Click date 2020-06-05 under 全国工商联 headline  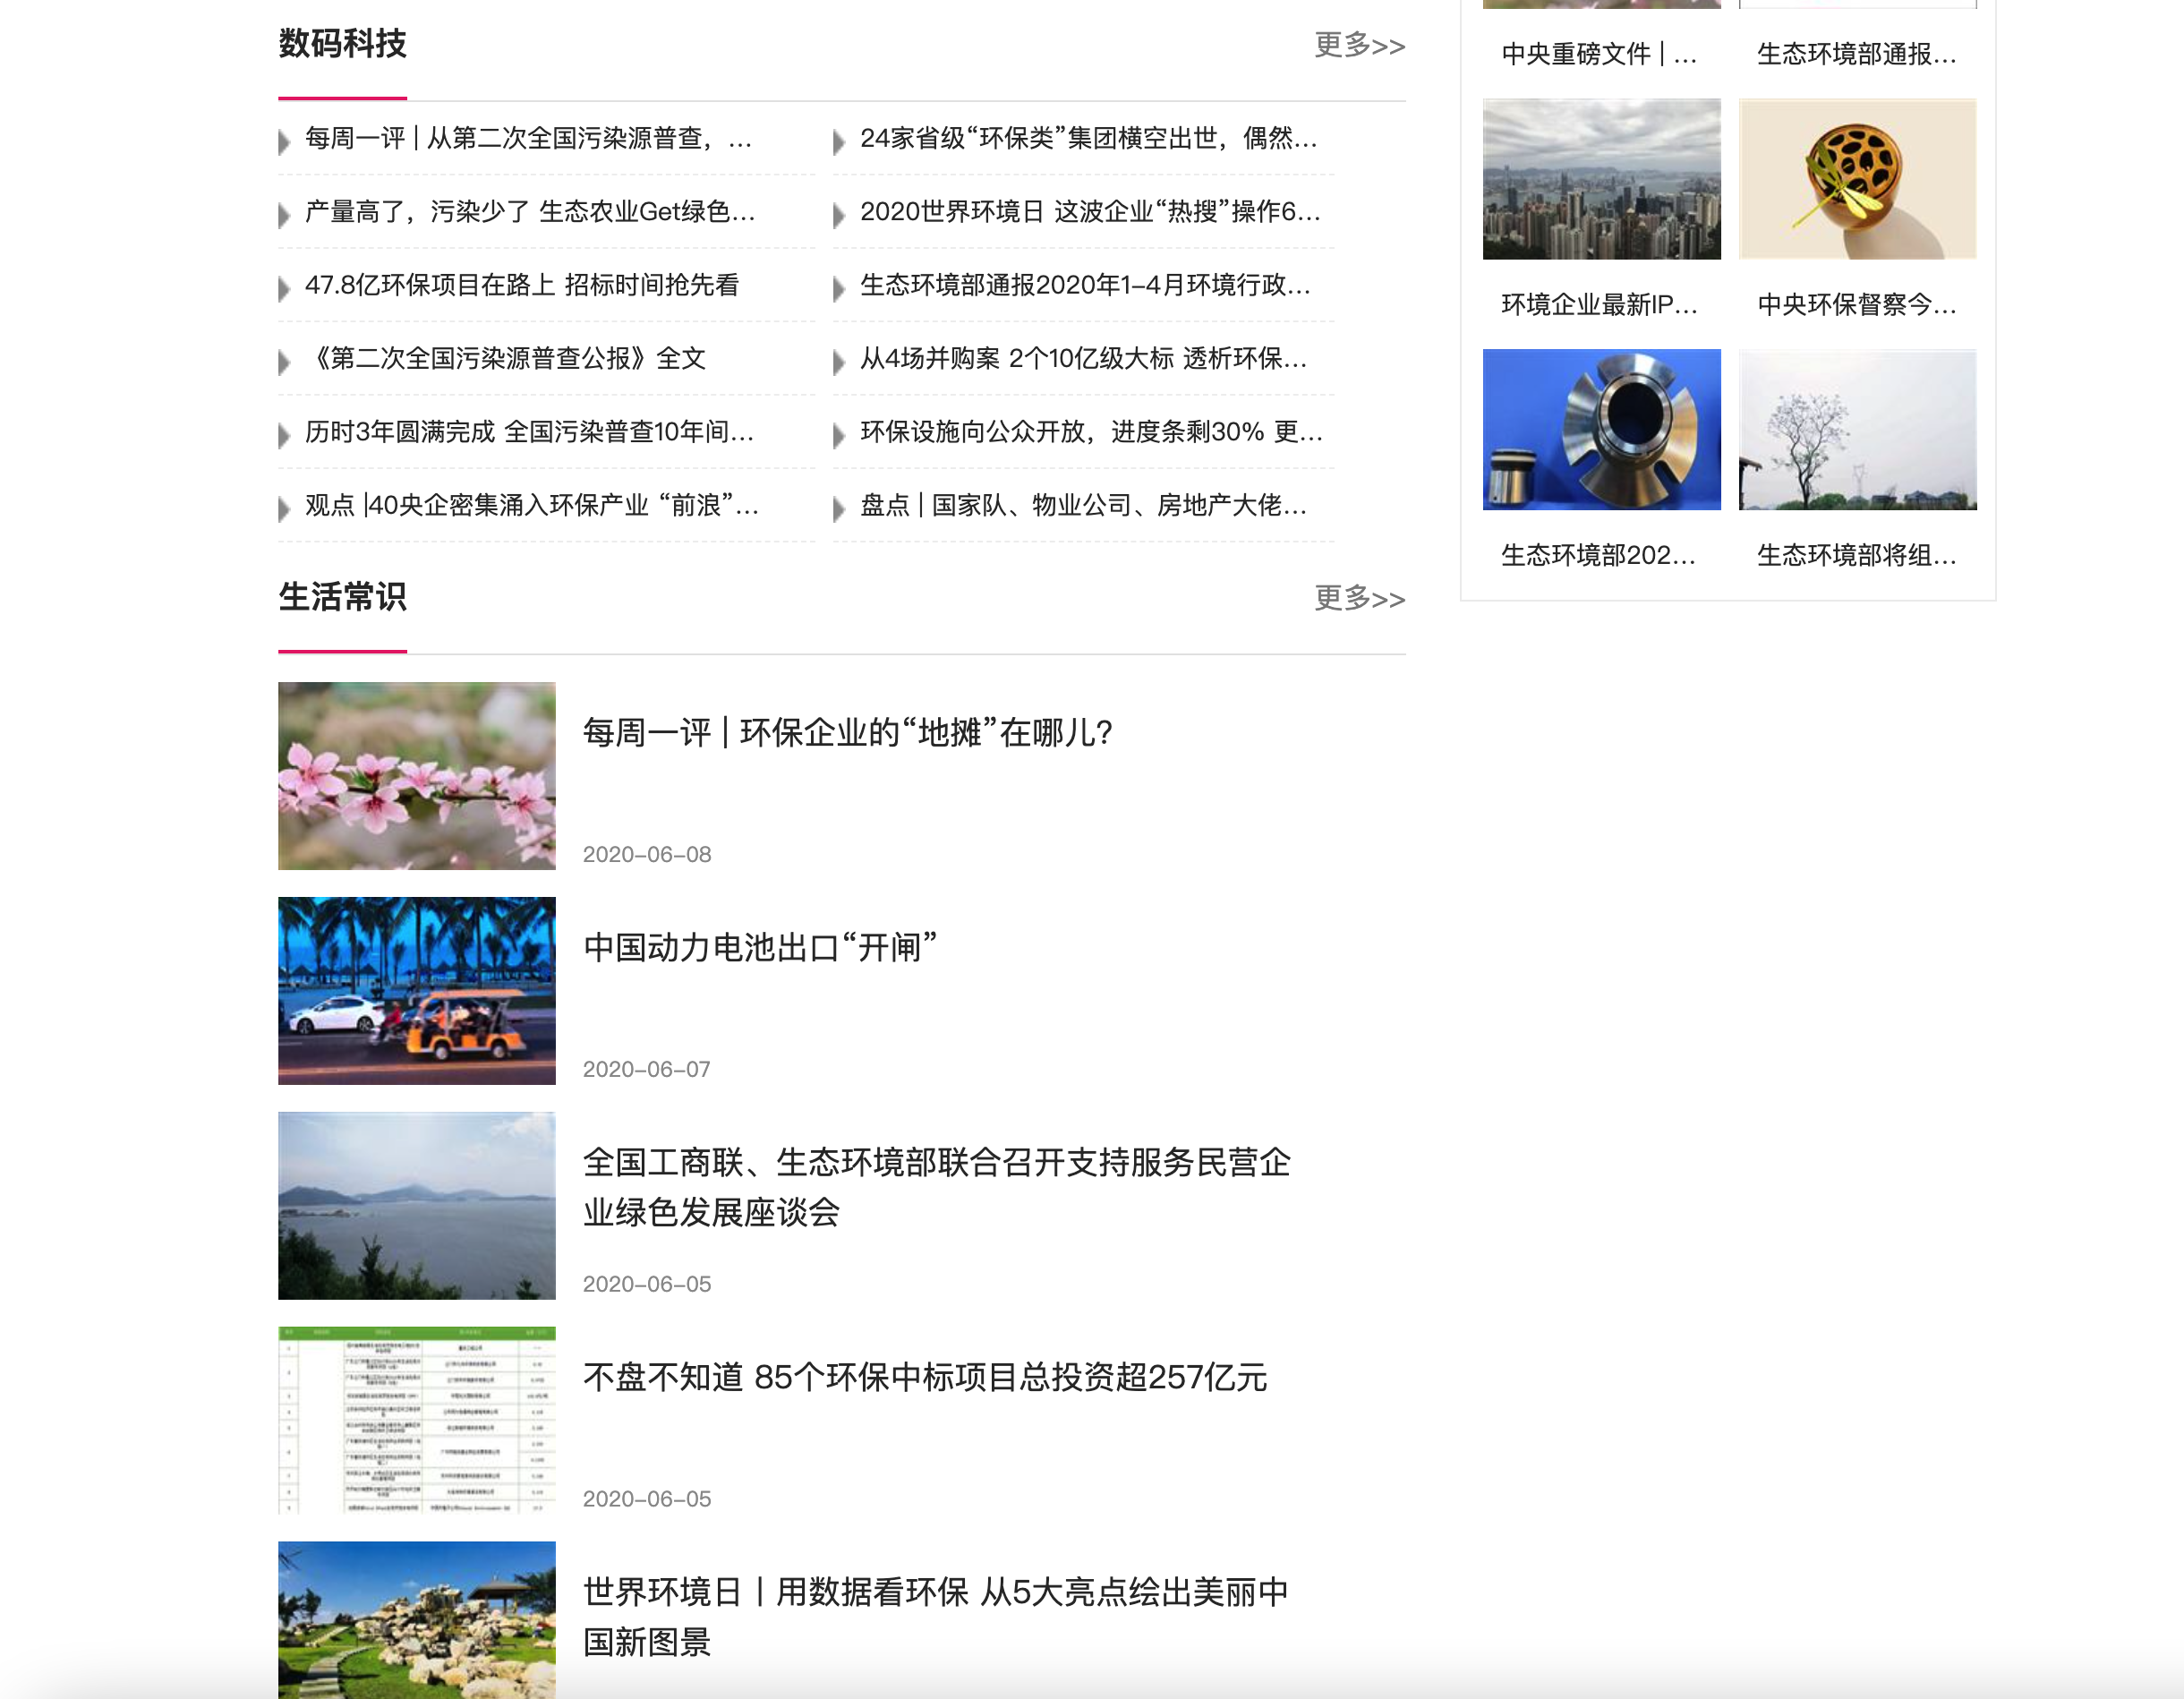647,1284
